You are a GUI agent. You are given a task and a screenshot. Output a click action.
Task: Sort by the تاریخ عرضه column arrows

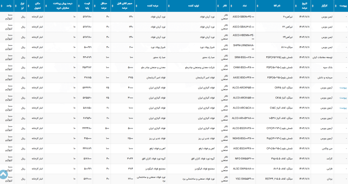[296, 6]
